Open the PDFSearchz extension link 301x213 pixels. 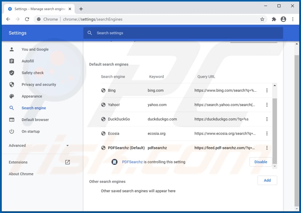[x=132, y=162]
